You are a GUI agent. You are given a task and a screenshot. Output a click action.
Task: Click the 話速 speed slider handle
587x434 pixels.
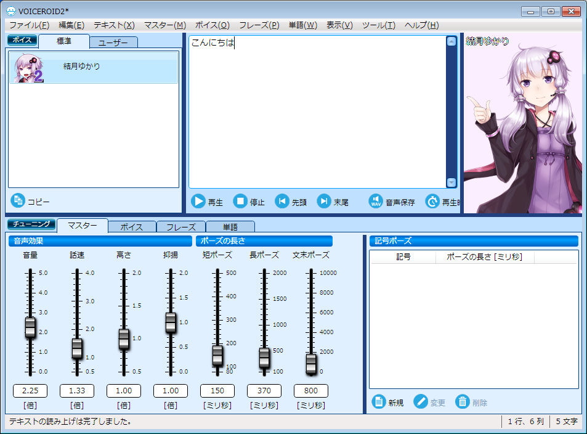point(77,348)
